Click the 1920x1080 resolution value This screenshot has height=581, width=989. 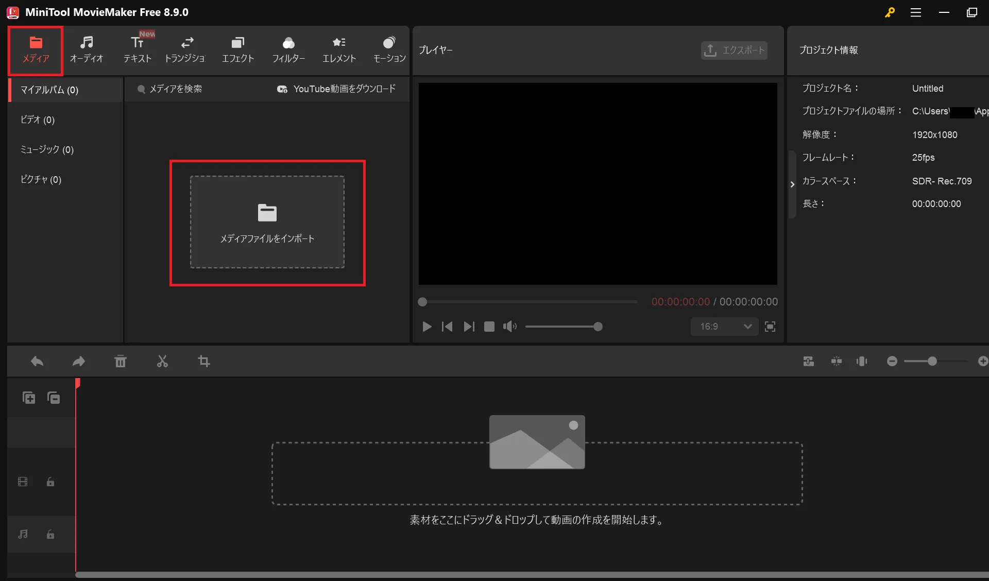(x=934, y=135)
